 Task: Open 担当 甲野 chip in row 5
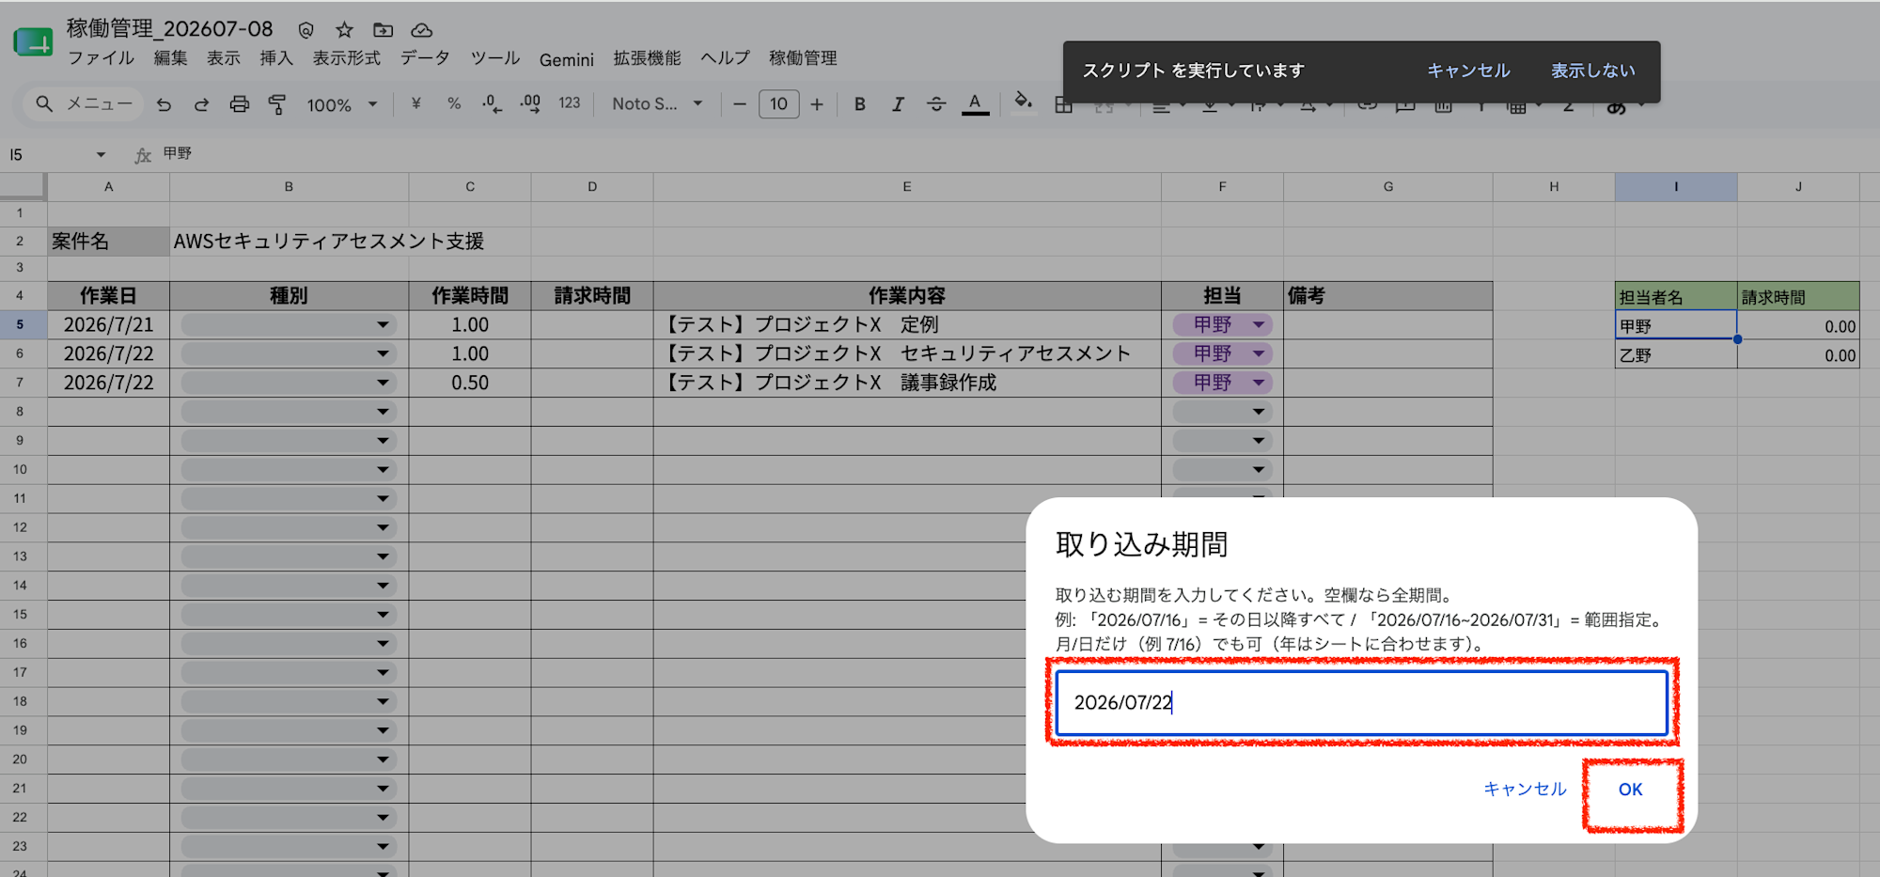click(x=1222, y=325)
